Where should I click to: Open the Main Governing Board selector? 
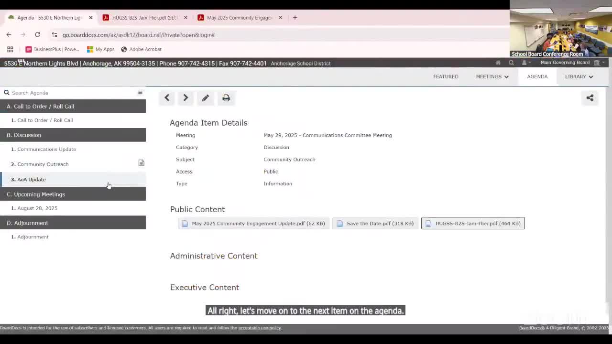point(572,63)
